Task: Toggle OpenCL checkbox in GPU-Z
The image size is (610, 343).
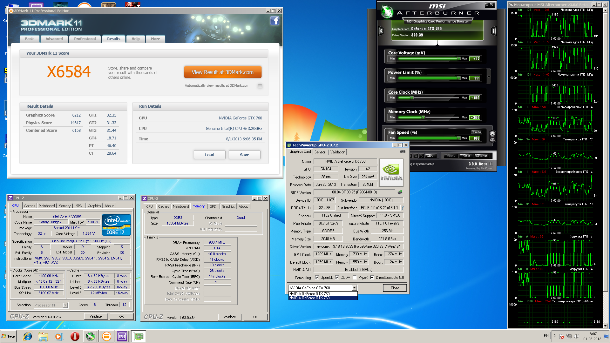Action: pyautogui.click(x=317, y=278)
